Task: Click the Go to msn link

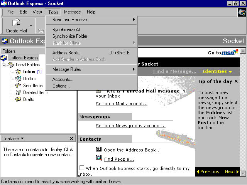Action: (223, 52)
